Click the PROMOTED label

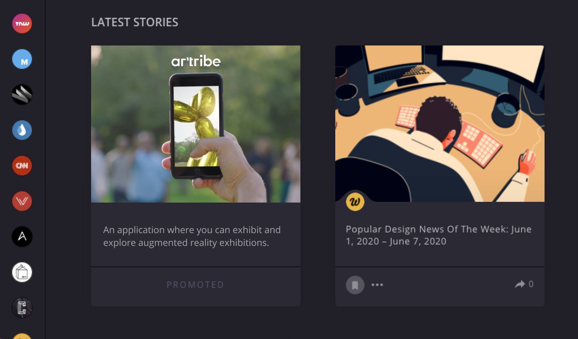coord(195,285)
